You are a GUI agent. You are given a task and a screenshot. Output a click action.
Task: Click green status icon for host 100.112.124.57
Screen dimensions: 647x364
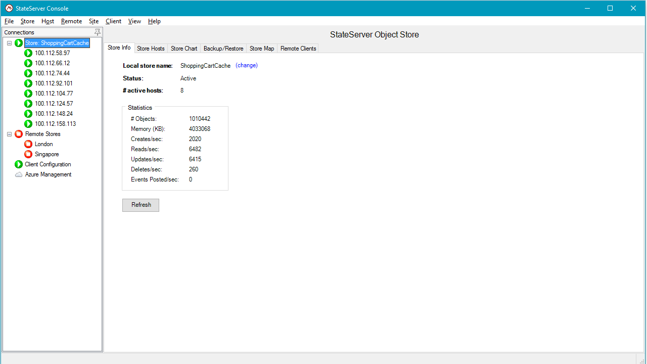(28, 104)
